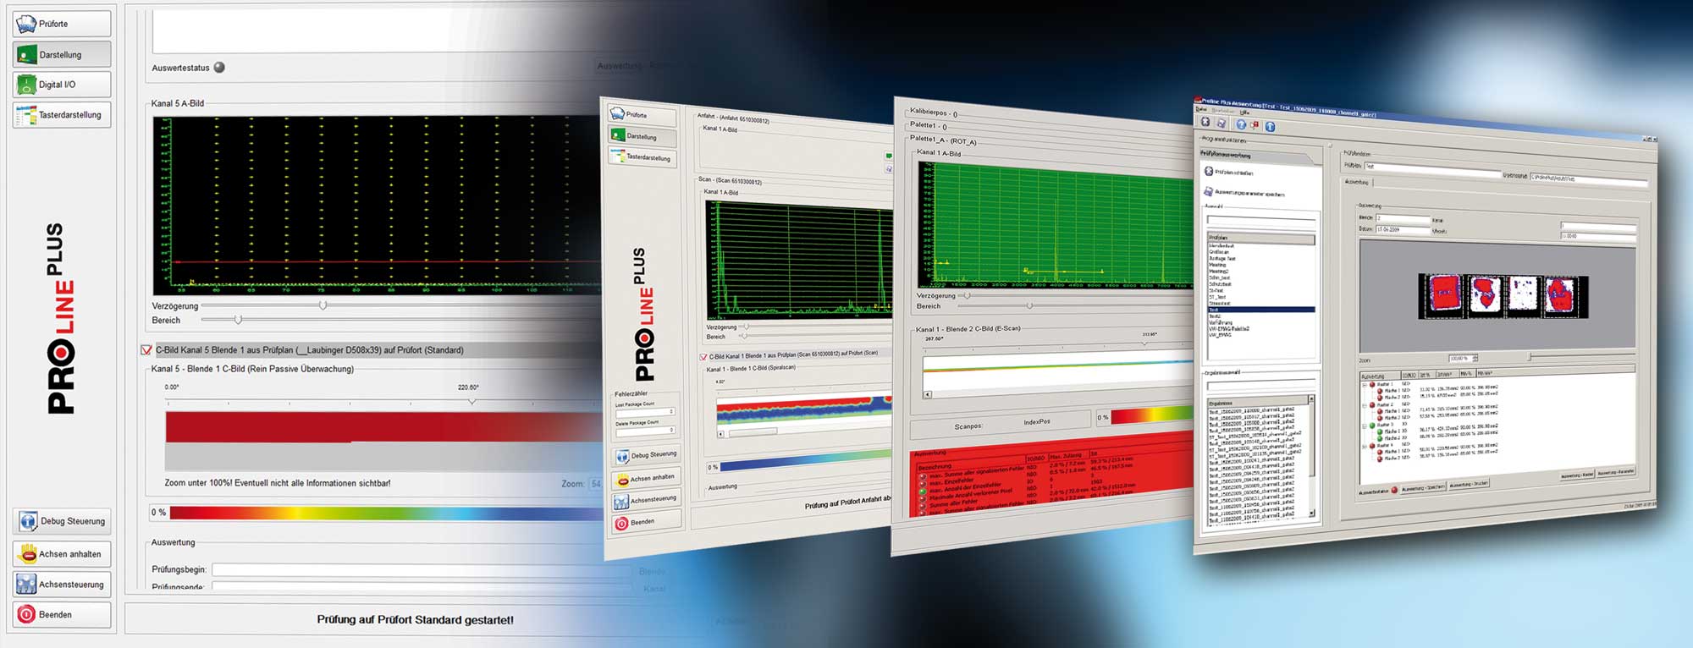Select the highlighted Test entry in Prüfplan list
1693x648 pixels.
(1261, 310)
